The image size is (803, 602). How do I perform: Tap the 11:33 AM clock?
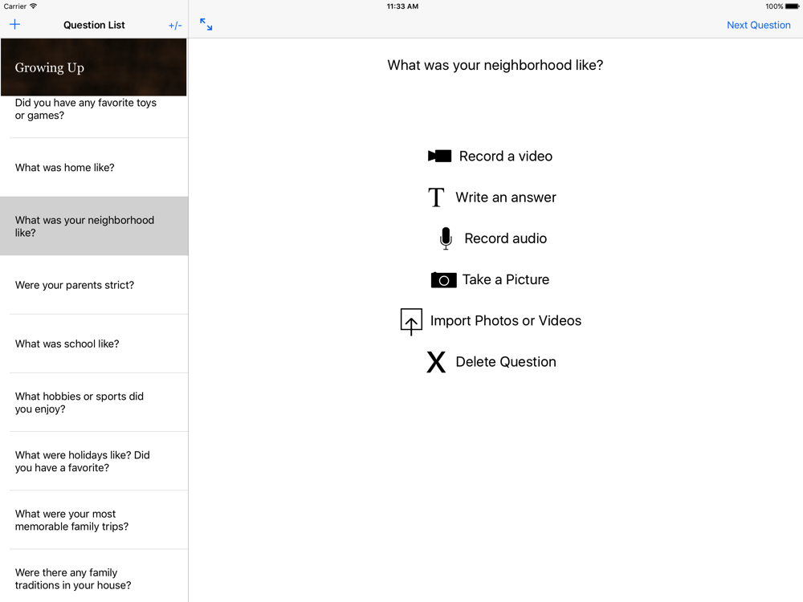click(402, 6)
